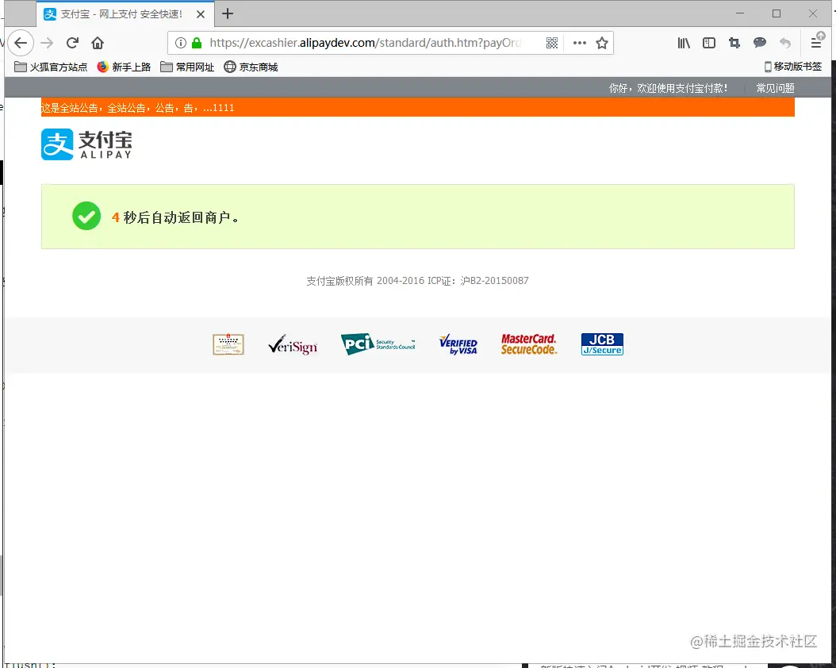
Task: Click the MasterCard SecureCode logo
Action: point(529,344)
